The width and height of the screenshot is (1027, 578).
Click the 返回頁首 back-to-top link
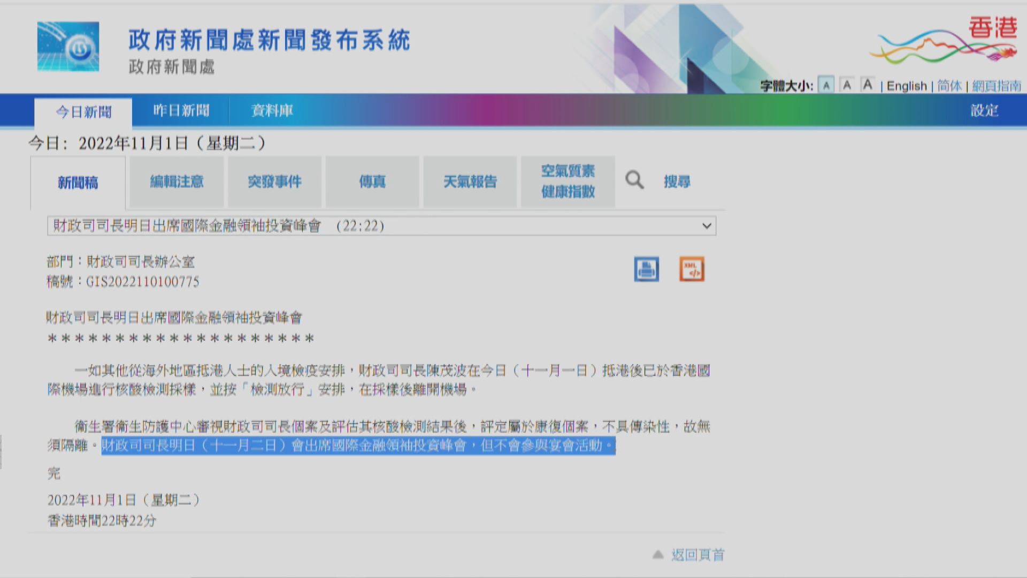coord(698,555)
